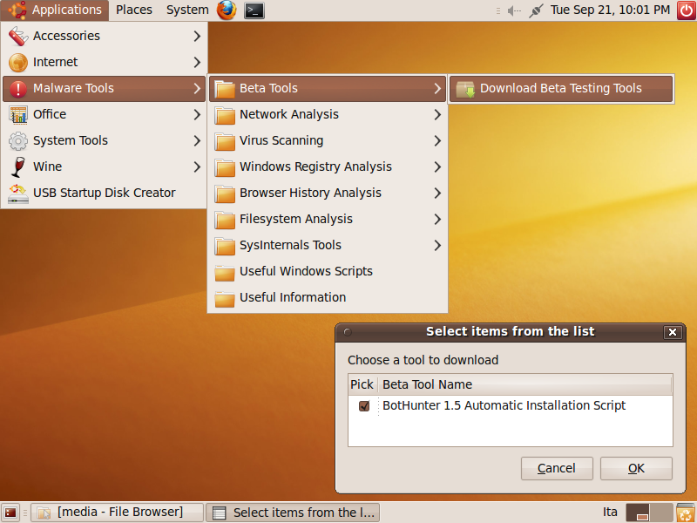697x523 pixels.
Task: Switch to the second workspace
Action: pos(661,513)
